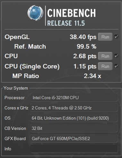Click the OS value field
Image resolution: width=122 pixels, height=158 pixels.
point(74,118)
